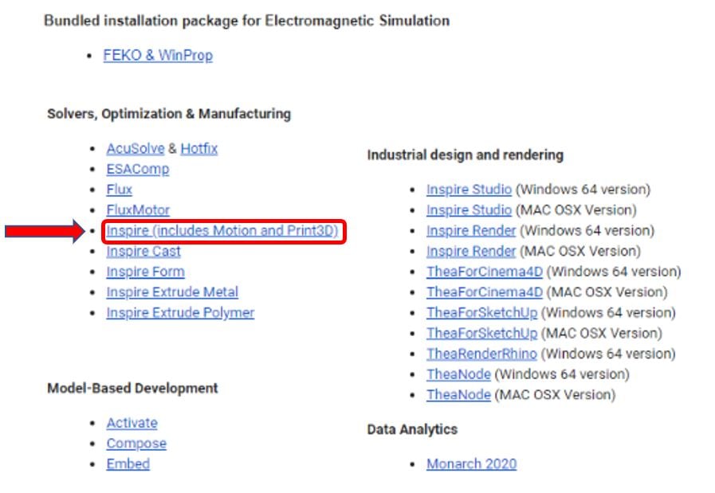The width and height of the screenshot is (715, 493).
Task: Click the Solvers, Optimization & Manufacturing heading
Action: pyautogui.click(x=169, y=114)
